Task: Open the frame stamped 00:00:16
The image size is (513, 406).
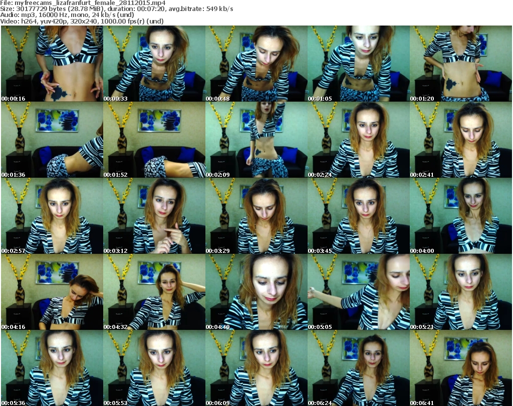Action: coord(52,64)
